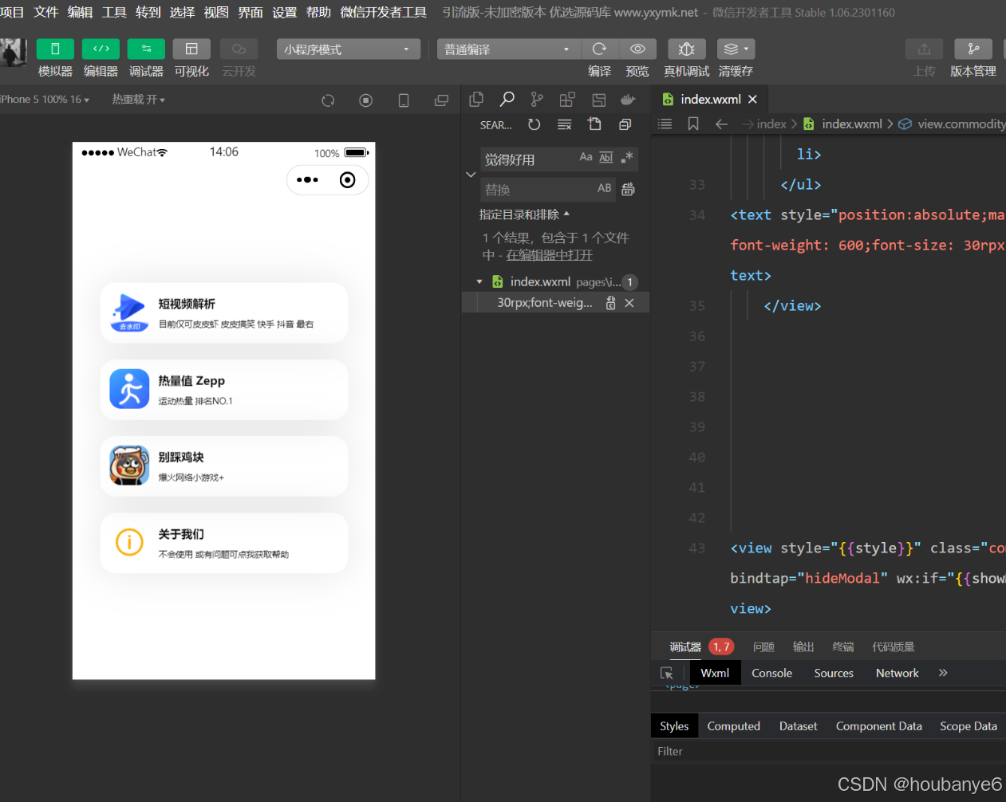1006x802 pixels.
Task: Clear the search results list
Action: [x=564, y=124]
